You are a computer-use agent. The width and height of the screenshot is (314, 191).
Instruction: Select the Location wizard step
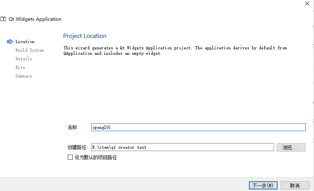click(25, 41)
